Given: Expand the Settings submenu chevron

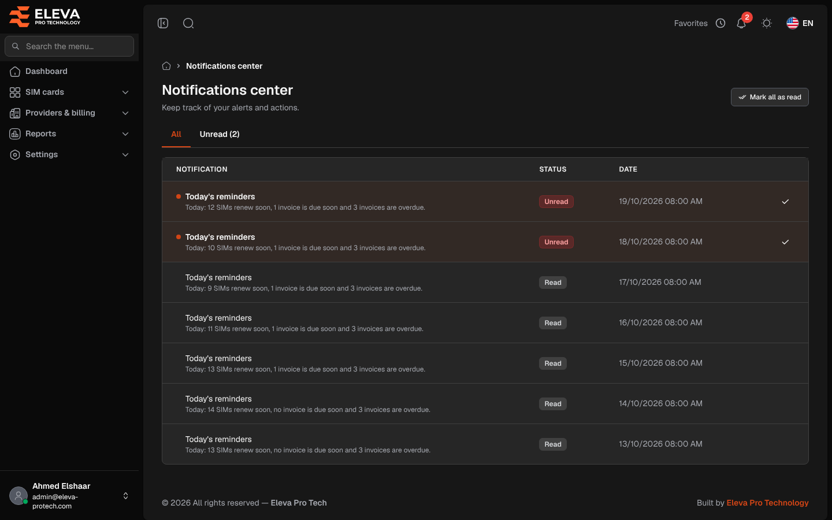Looking at the screenshot, I should click(125, 155).
